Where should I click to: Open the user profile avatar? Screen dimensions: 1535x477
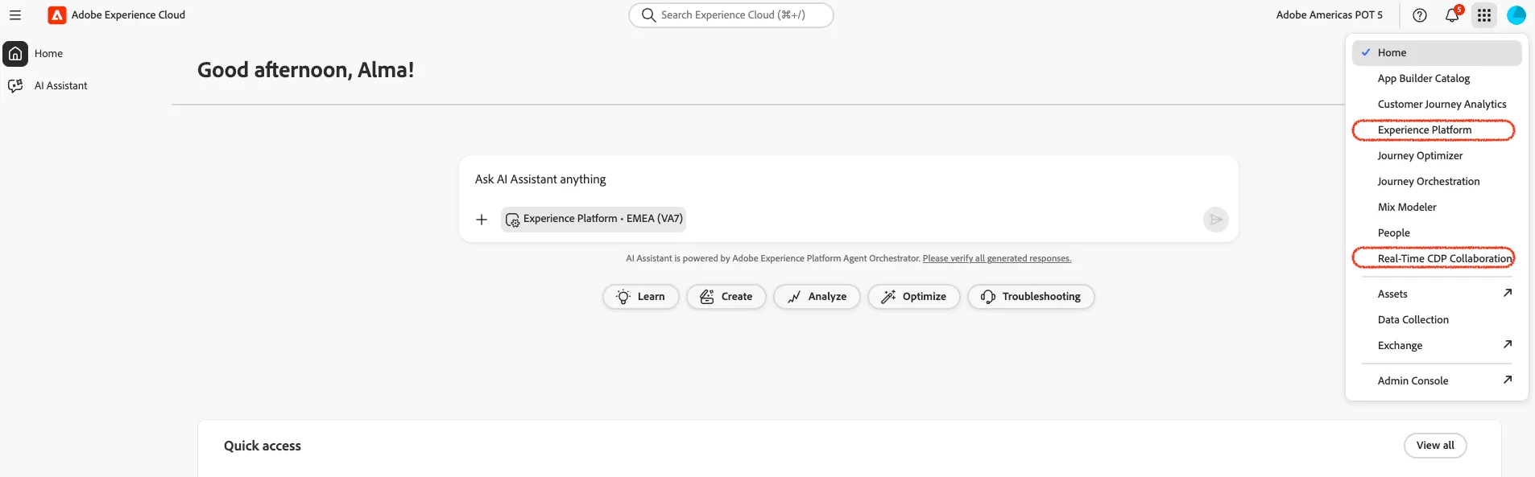(x=1516, y=15)
